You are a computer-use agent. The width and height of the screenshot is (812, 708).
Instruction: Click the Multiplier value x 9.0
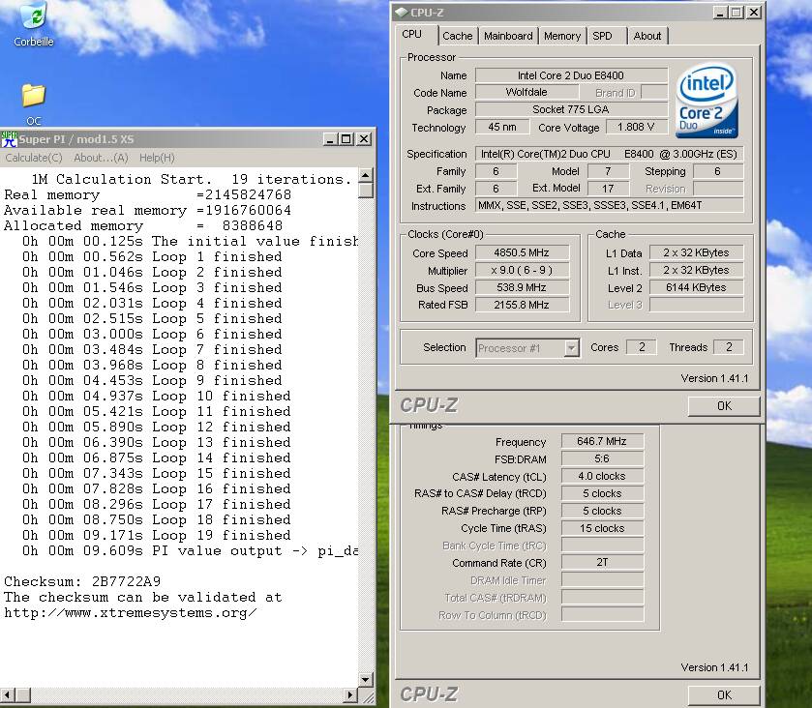[x=522, y=270]
